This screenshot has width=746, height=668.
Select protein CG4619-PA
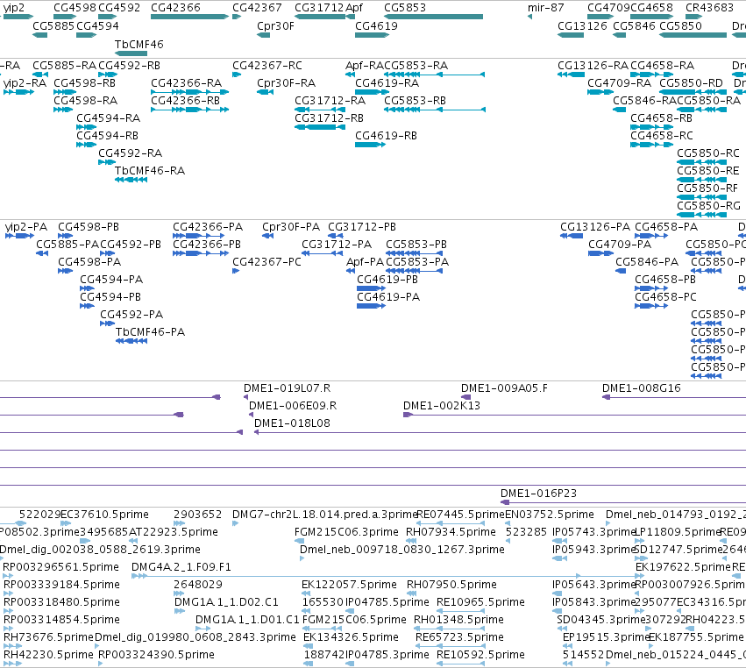(x=388, y=297)
